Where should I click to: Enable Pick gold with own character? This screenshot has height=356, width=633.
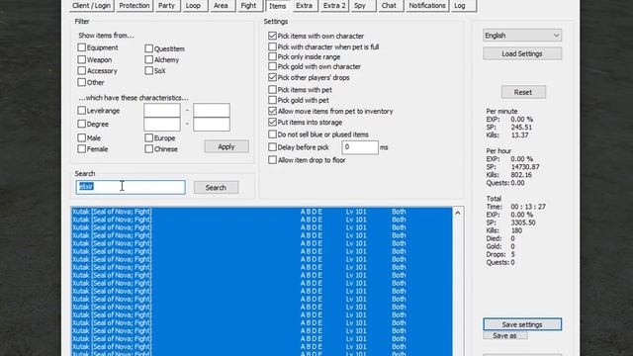point(273,66)
